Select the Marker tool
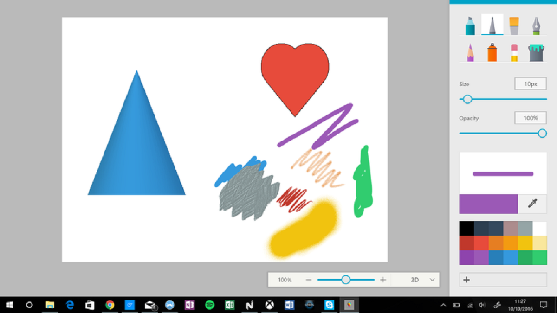 (469, 26)
